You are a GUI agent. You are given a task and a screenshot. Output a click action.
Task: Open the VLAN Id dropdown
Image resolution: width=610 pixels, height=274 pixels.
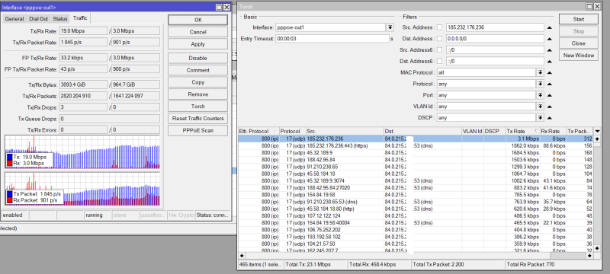[x=541, y=107]
